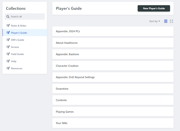Go to the Resources collection

point(25,68)
